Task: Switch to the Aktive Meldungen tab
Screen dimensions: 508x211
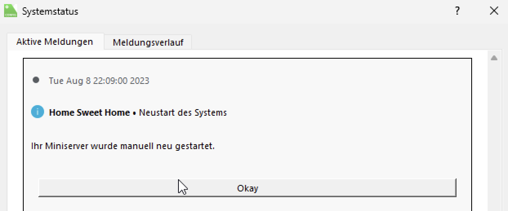Action: click(x=55, y=42)
